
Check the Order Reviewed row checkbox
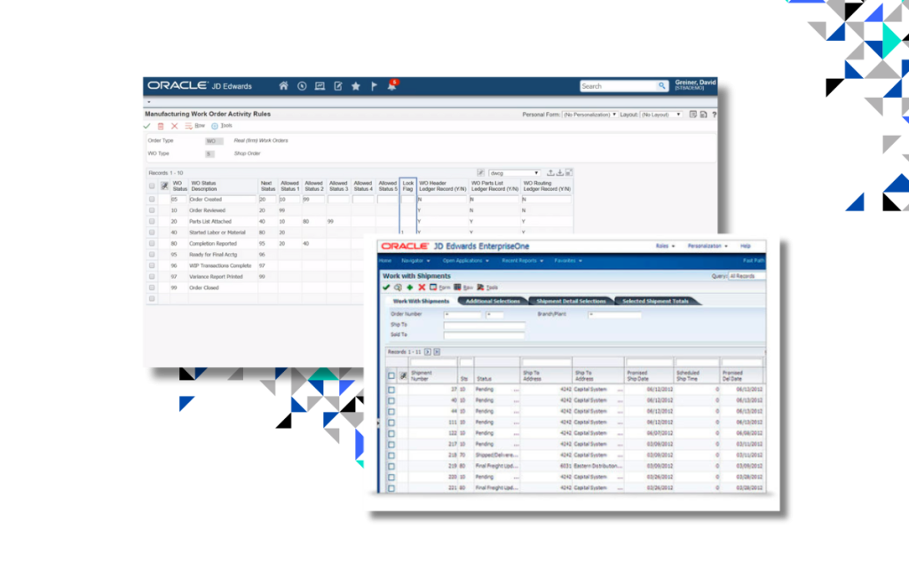click(152, 210)
